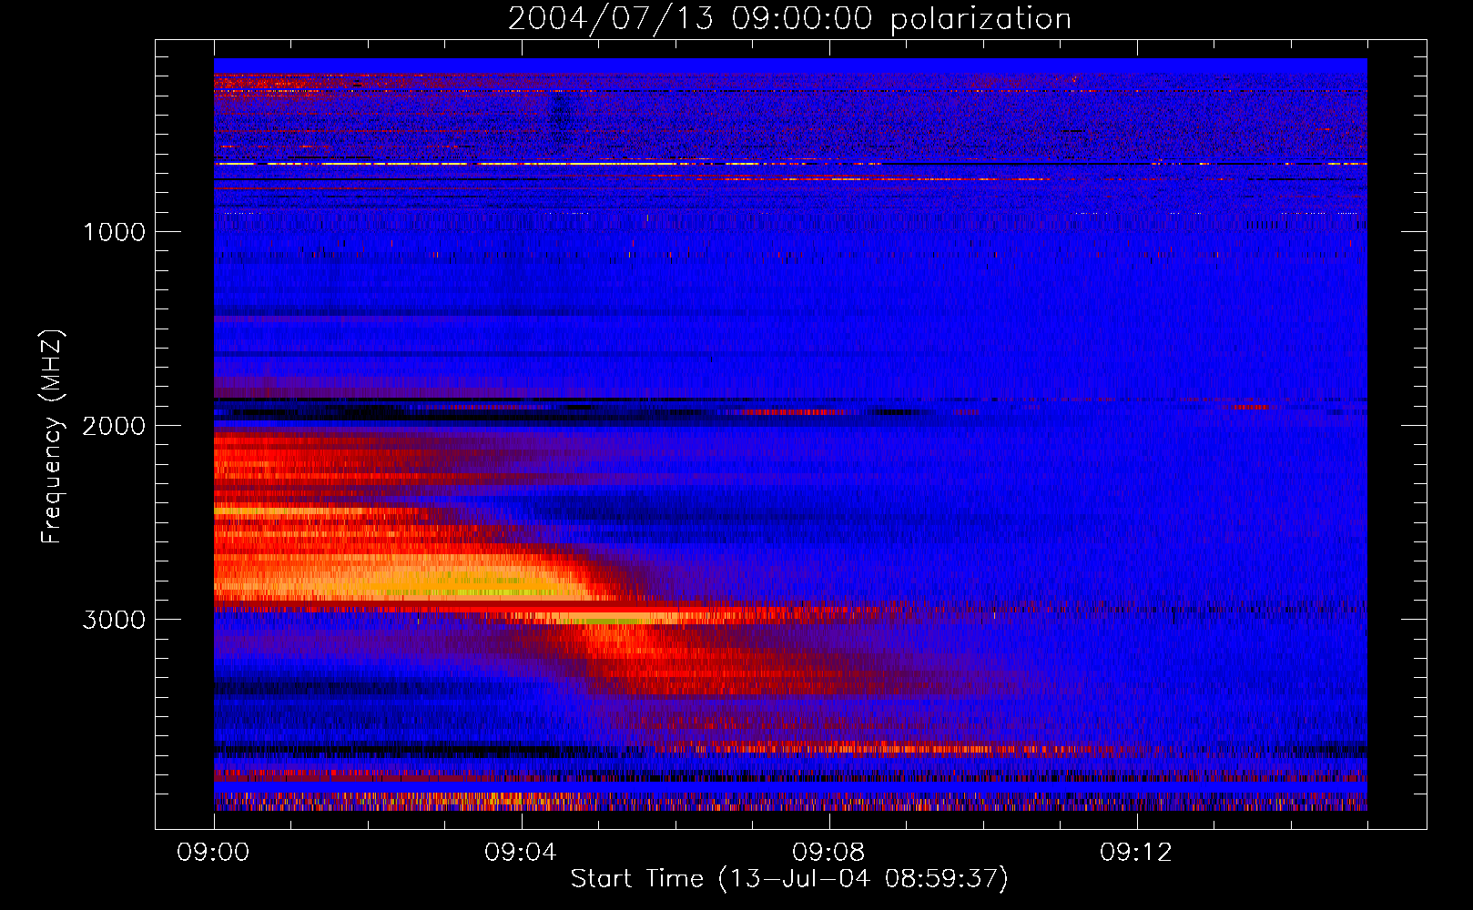Click the 09:00 time axis label
Viewport: 1473px width, 910px height.
[x=214, y=853]
